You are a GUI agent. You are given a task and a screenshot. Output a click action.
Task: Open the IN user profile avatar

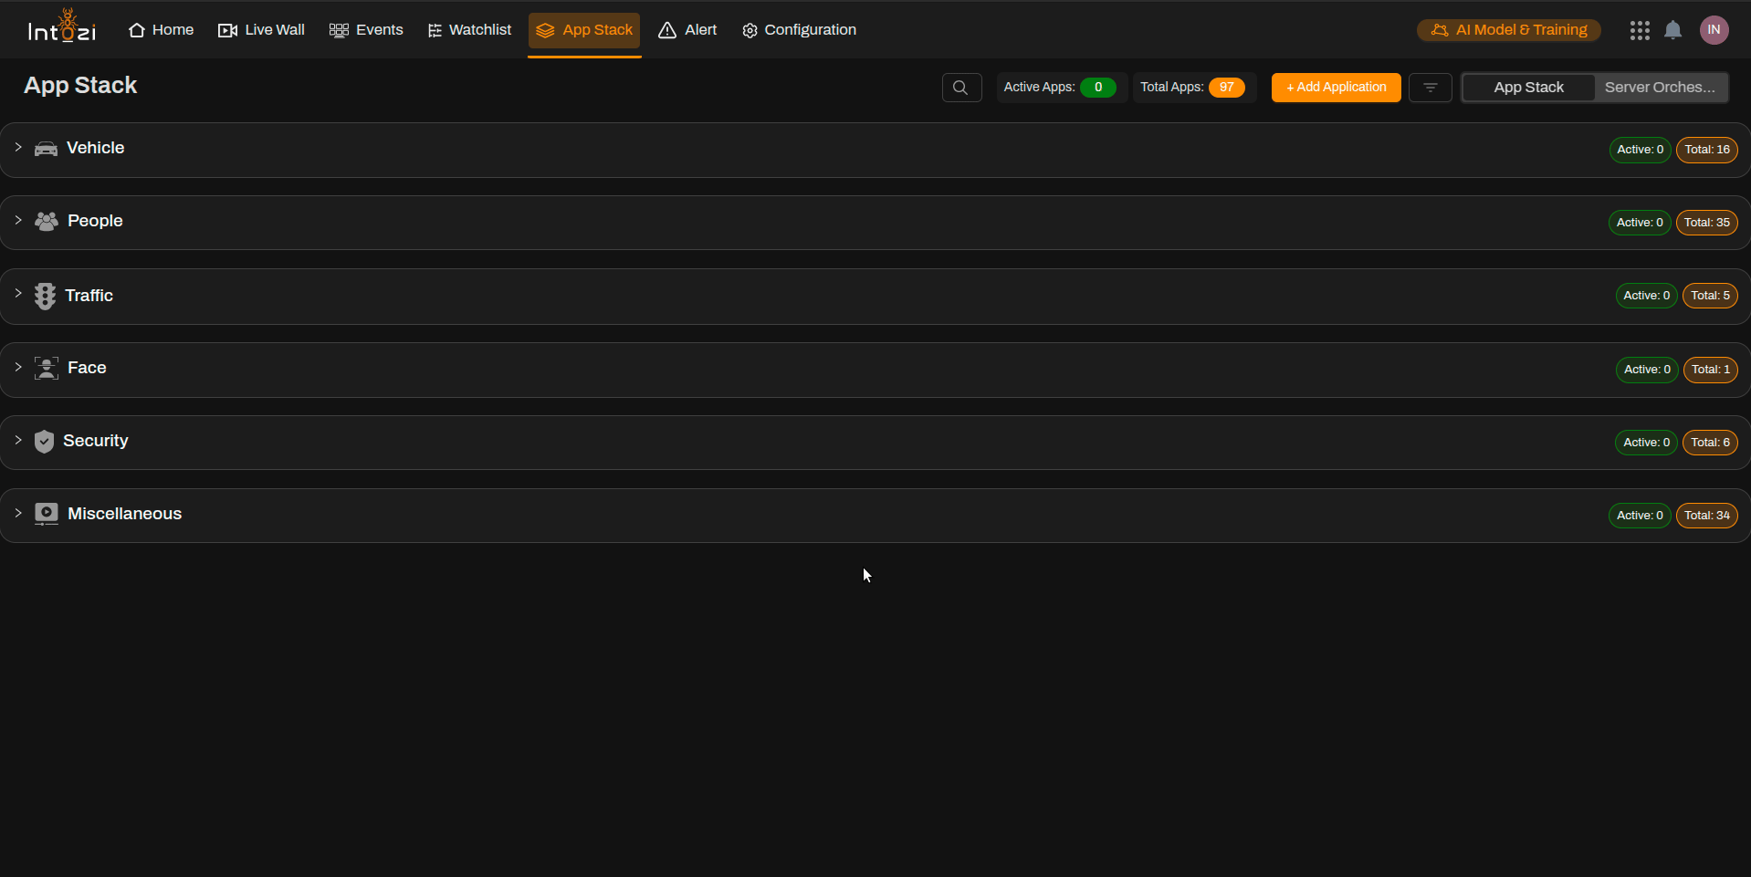pos(1714,30)
